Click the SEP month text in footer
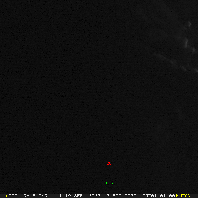198x198 pixels. (x=78, y=196)
